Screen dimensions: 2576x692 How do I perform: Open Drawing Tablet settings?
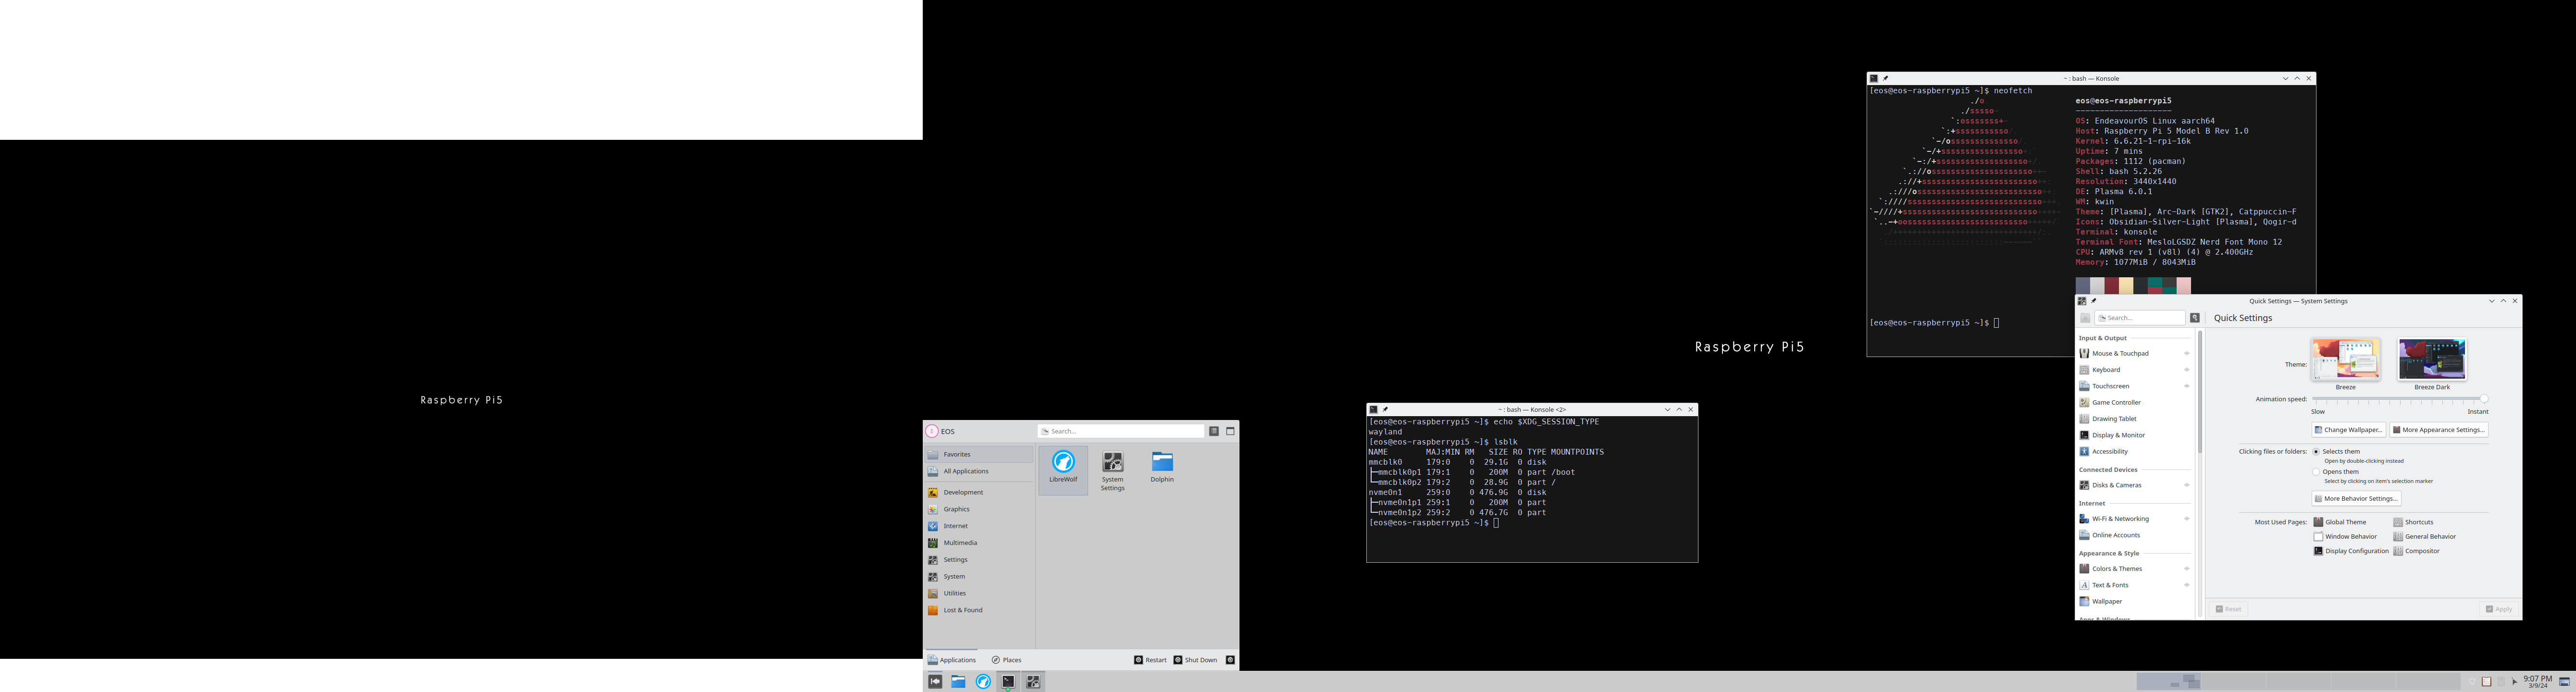click(2134, 419)
